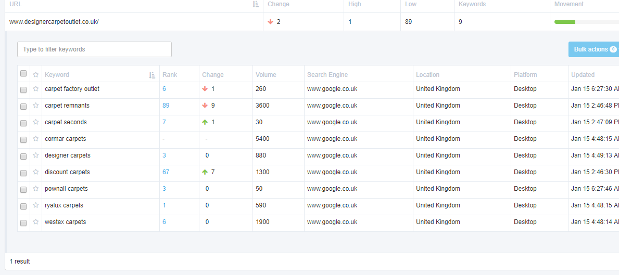The image size is (619, 275).
Task: Click the star icon in table header
Action: [36, 74]
